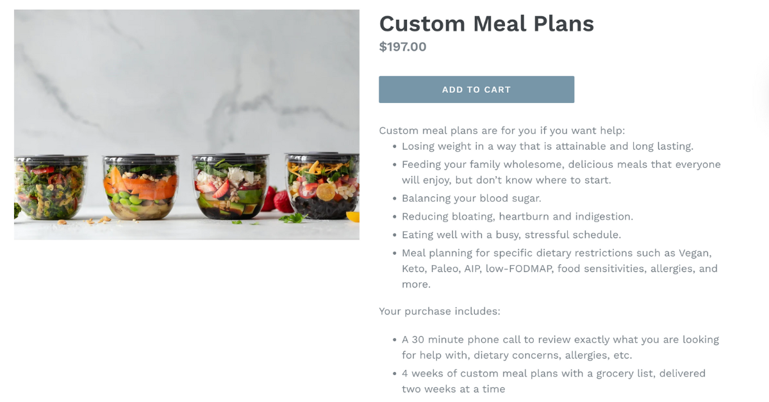The width and height of the screenshot is (769, 402).
Task: Click the meal prep bowls product image
Action: [186, 124]
